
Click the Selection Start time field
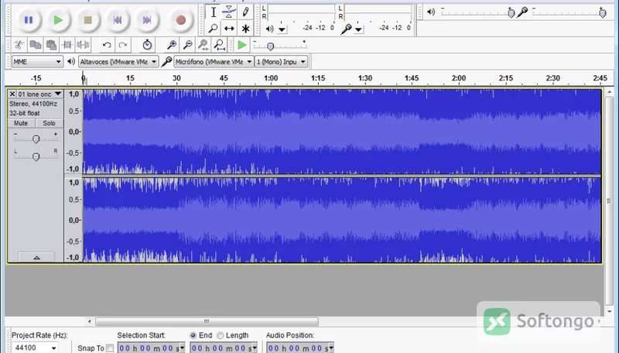pyautogui.click(x=152, y=348)
